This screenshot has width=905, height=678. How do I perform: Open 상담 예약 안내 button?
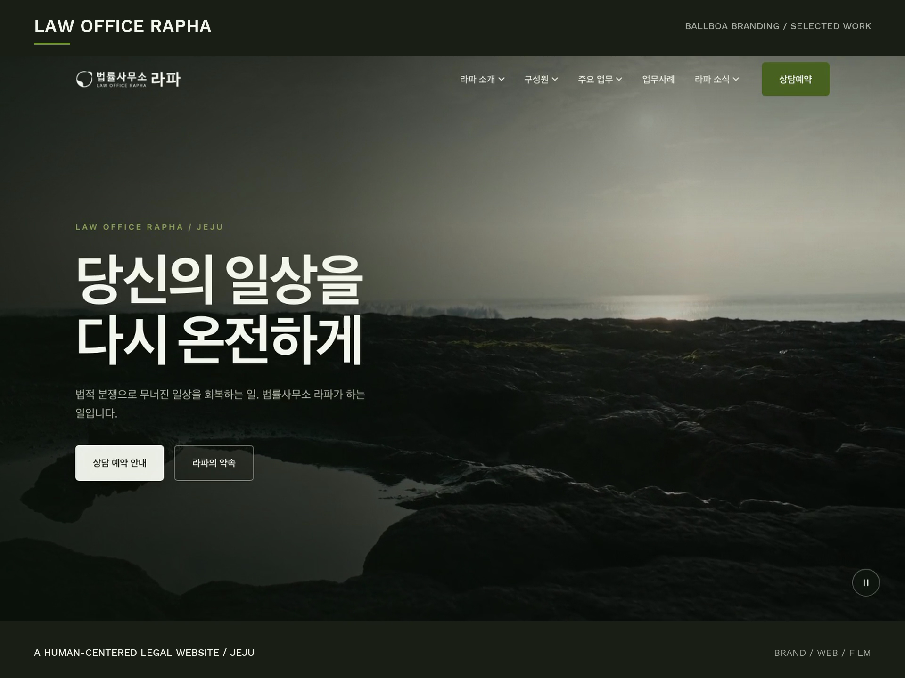[120, 463]
